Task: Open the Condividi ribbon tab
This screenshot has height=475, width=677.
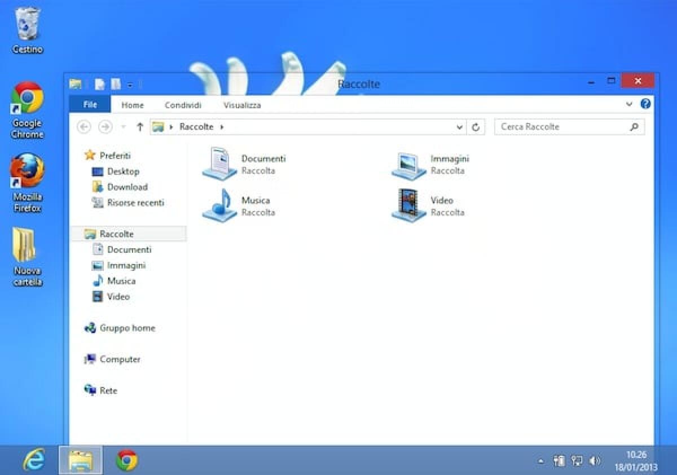Action: pos(182,105)
